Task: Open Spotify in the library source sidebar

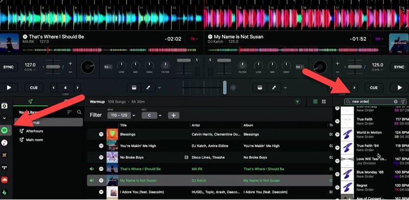Action: click(5, 130)
